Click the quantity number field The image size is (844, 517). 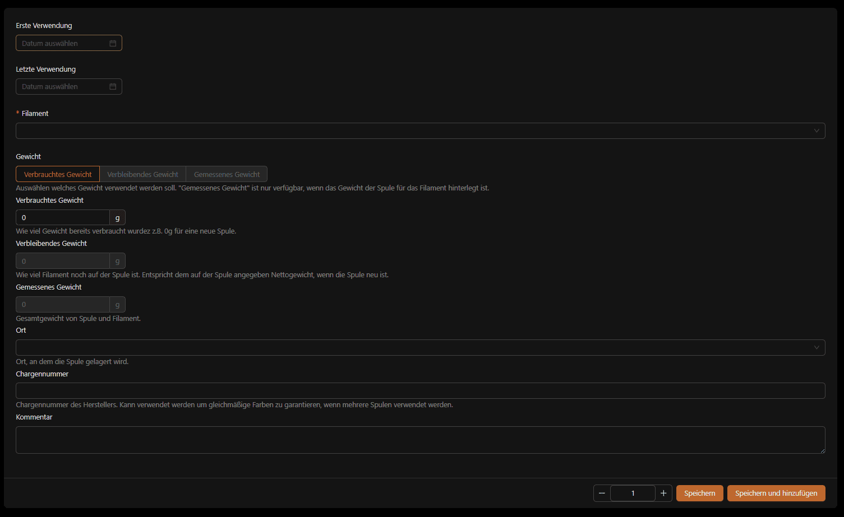click(633, 493)
